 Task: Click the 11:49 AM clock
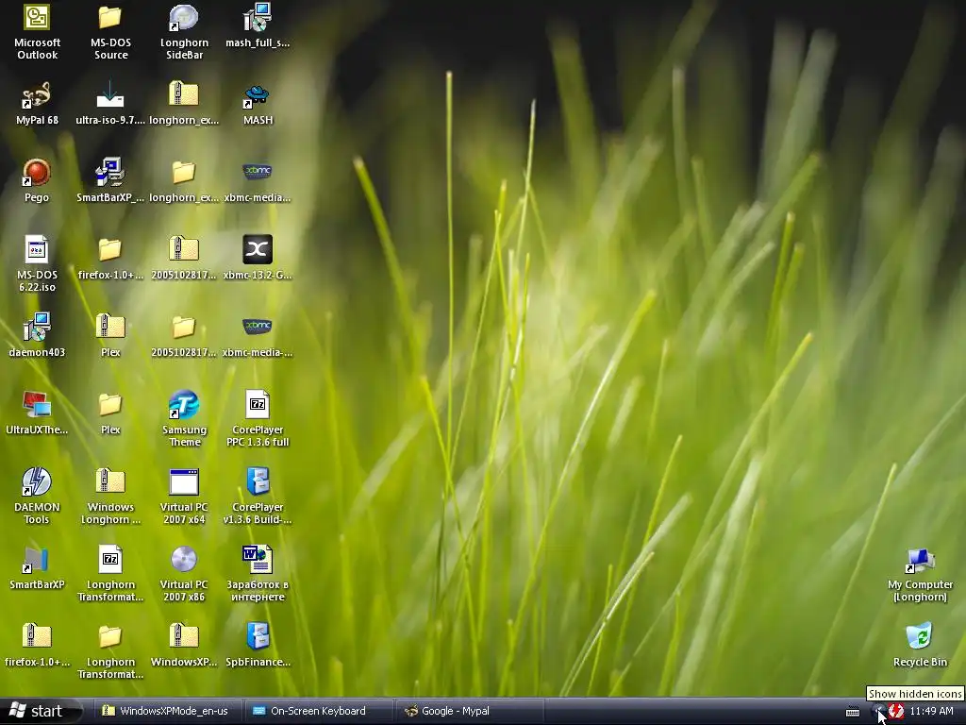931,712
